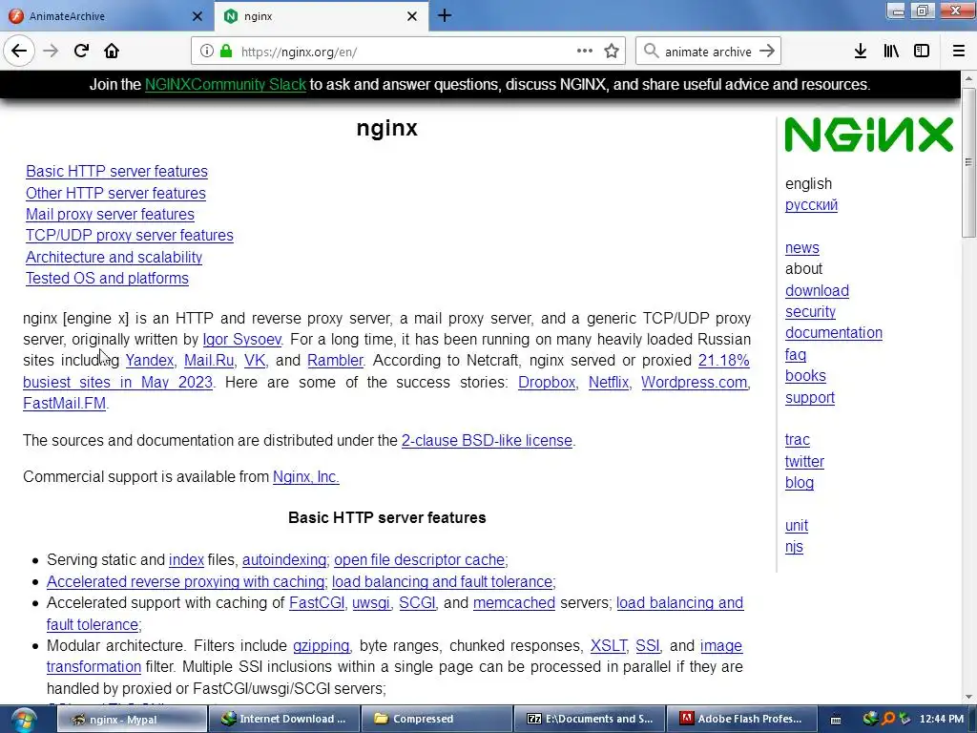Open the Yandex link
The width and height of the screenshot is (977, 733).
pyautogui.click(x=150, y=361)
